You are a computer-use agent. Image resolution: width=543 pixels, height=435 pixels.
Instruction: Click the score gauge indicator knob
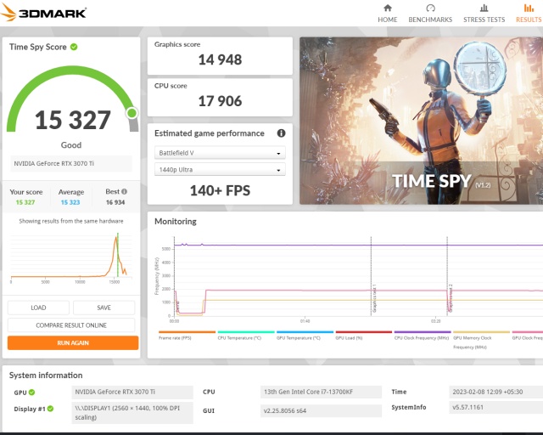pyautogui.click(x=132, y=113)
